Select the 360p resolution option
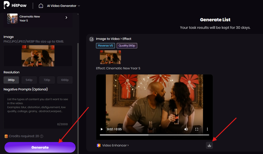Screen dimensions: 263x154 11,80
